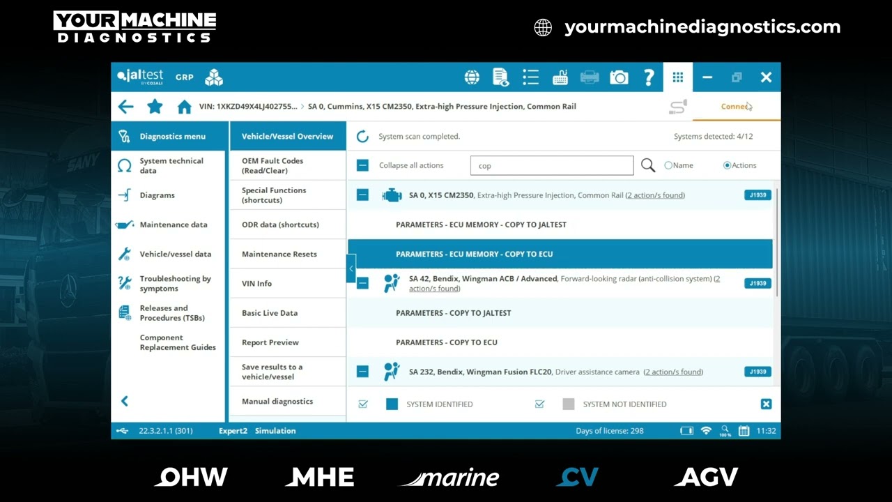Open the apps grid icon
The height and width of the screenshot is (502, 892).
point(678,77)
